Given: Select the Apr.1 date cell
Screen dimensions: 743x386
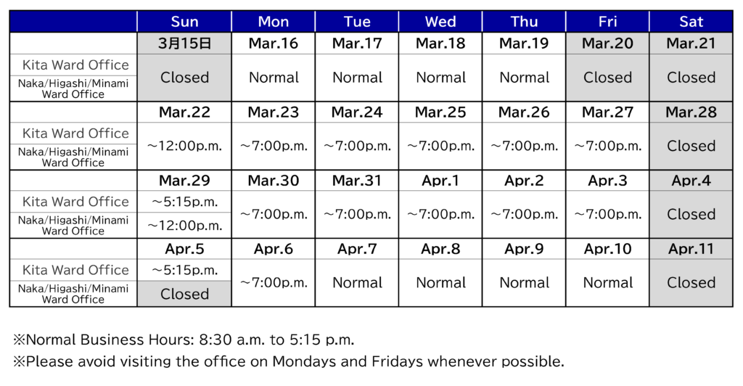Looking at the screenshot, I should (440, 181).
